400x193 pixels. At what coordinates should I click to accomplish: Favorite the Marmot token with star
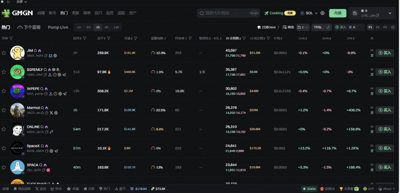click(x=4, y=110)
